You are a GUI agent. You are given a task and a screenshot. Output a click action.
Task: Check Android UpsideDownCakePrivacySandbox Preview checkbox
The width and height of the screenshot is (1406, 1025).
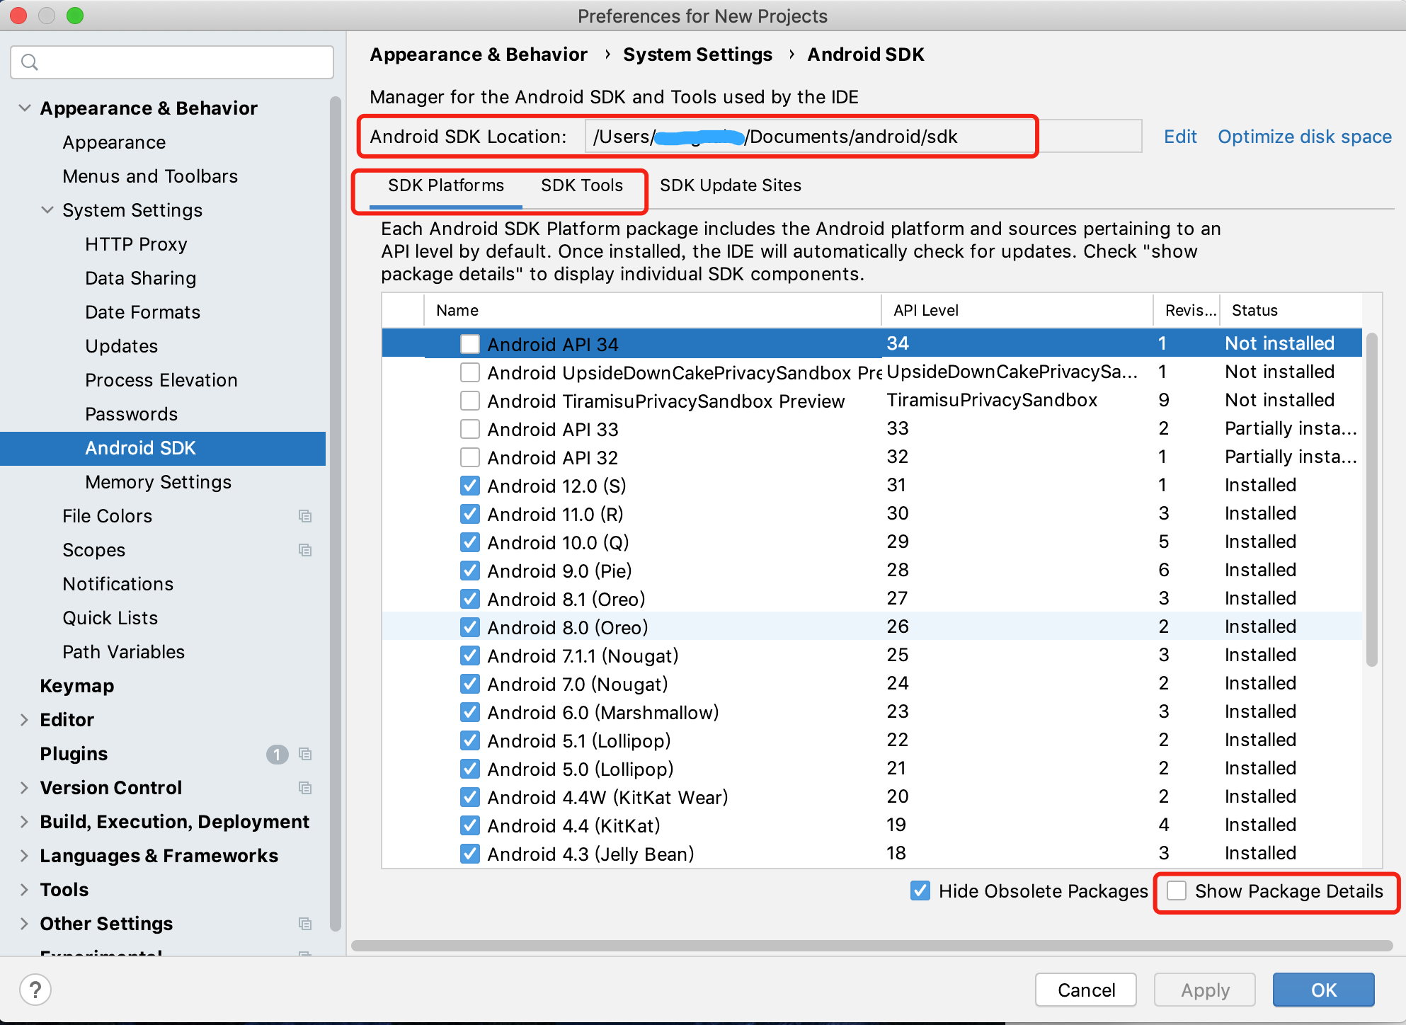(470, 372)
